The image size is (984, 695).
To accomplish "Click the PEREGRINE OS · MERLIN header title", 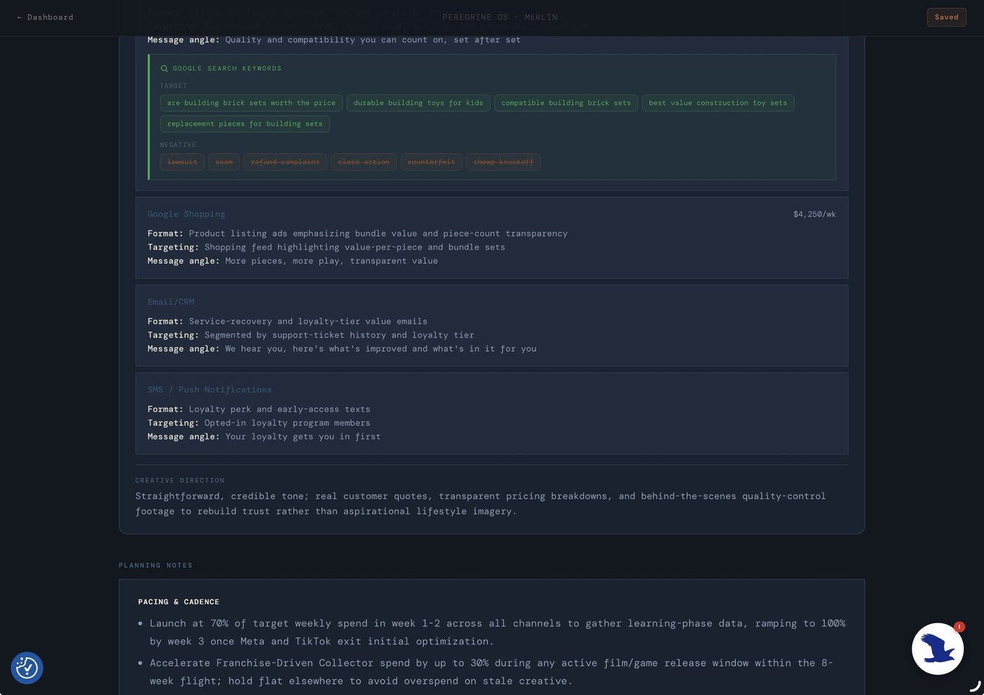I will click(500, 17).
